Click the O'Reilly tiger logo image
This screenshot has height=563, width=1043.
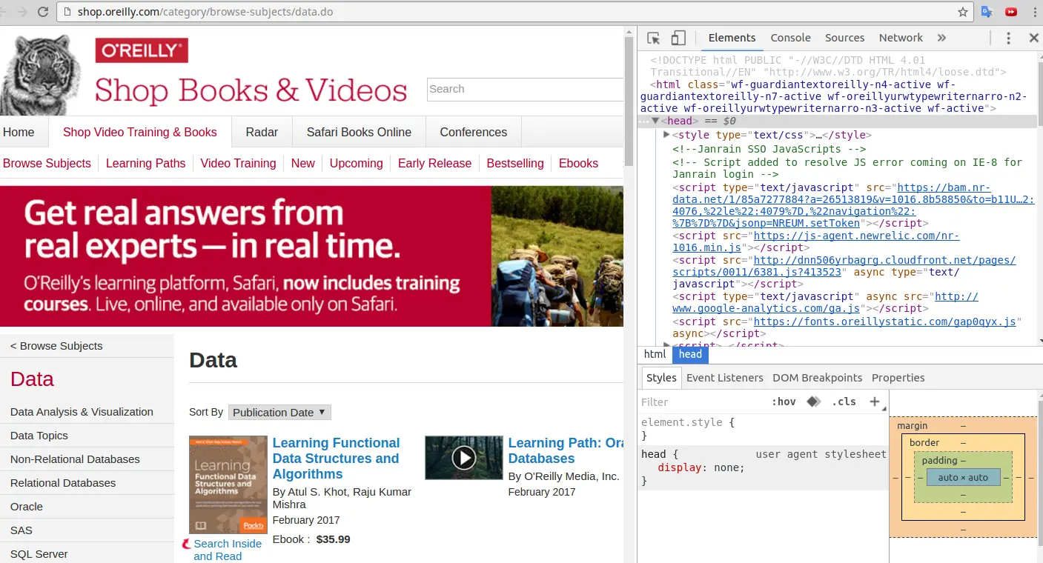[x=40, y=74]
